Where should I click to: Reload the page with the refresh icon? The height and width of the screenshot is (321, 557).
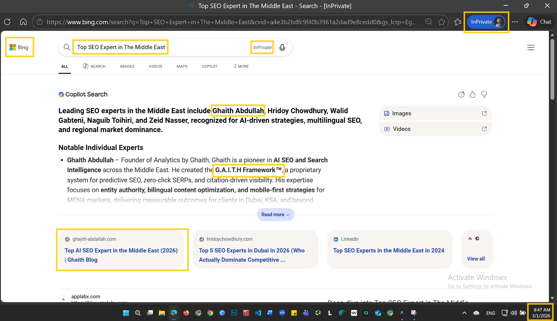(7, 22)
